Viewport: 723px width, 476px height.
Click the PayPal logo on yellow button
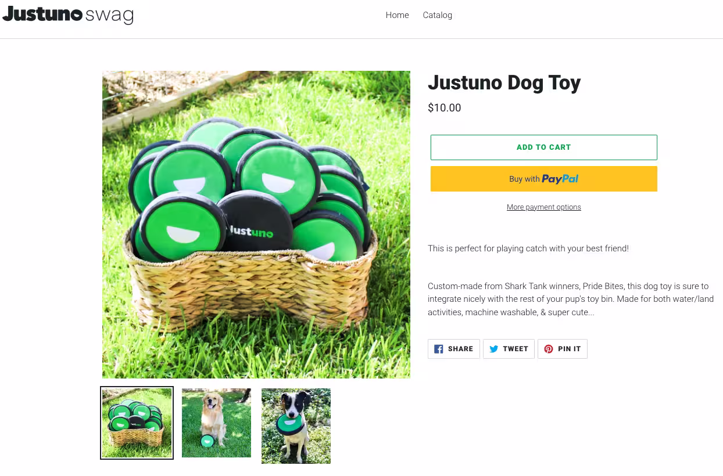click(560, 179)
